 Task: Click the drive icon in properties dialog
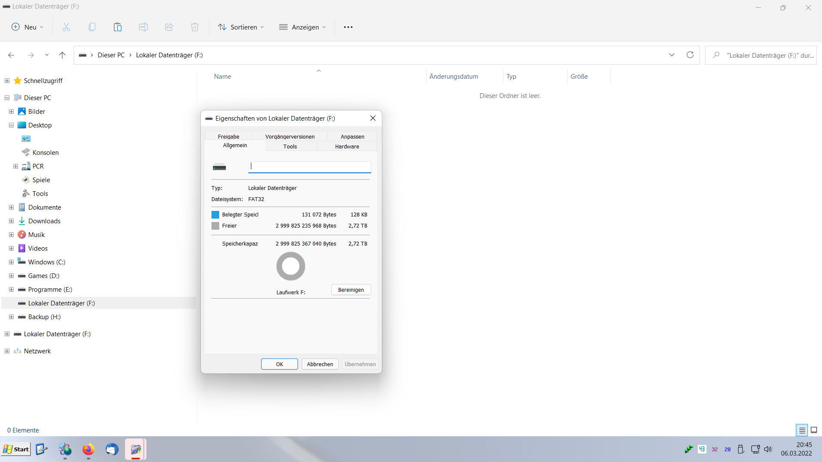[x=219, y=167]
